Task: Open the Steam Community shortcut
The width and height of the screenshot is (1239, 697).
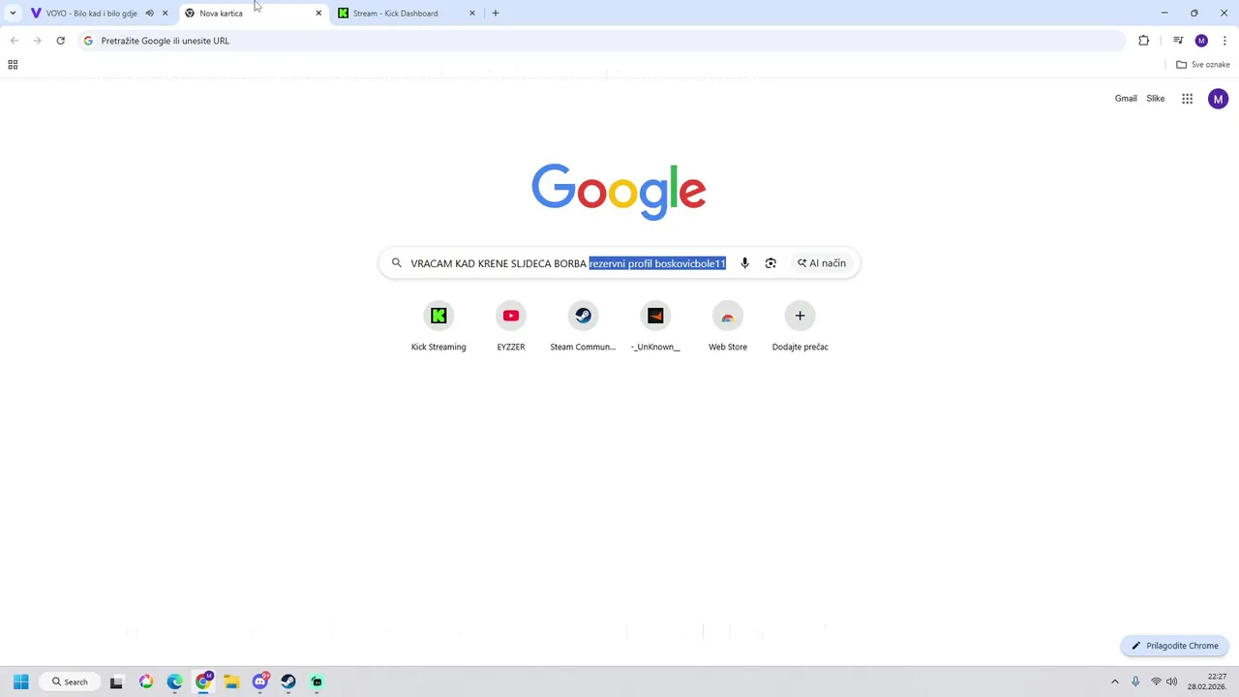Action: tap(583, 327)
